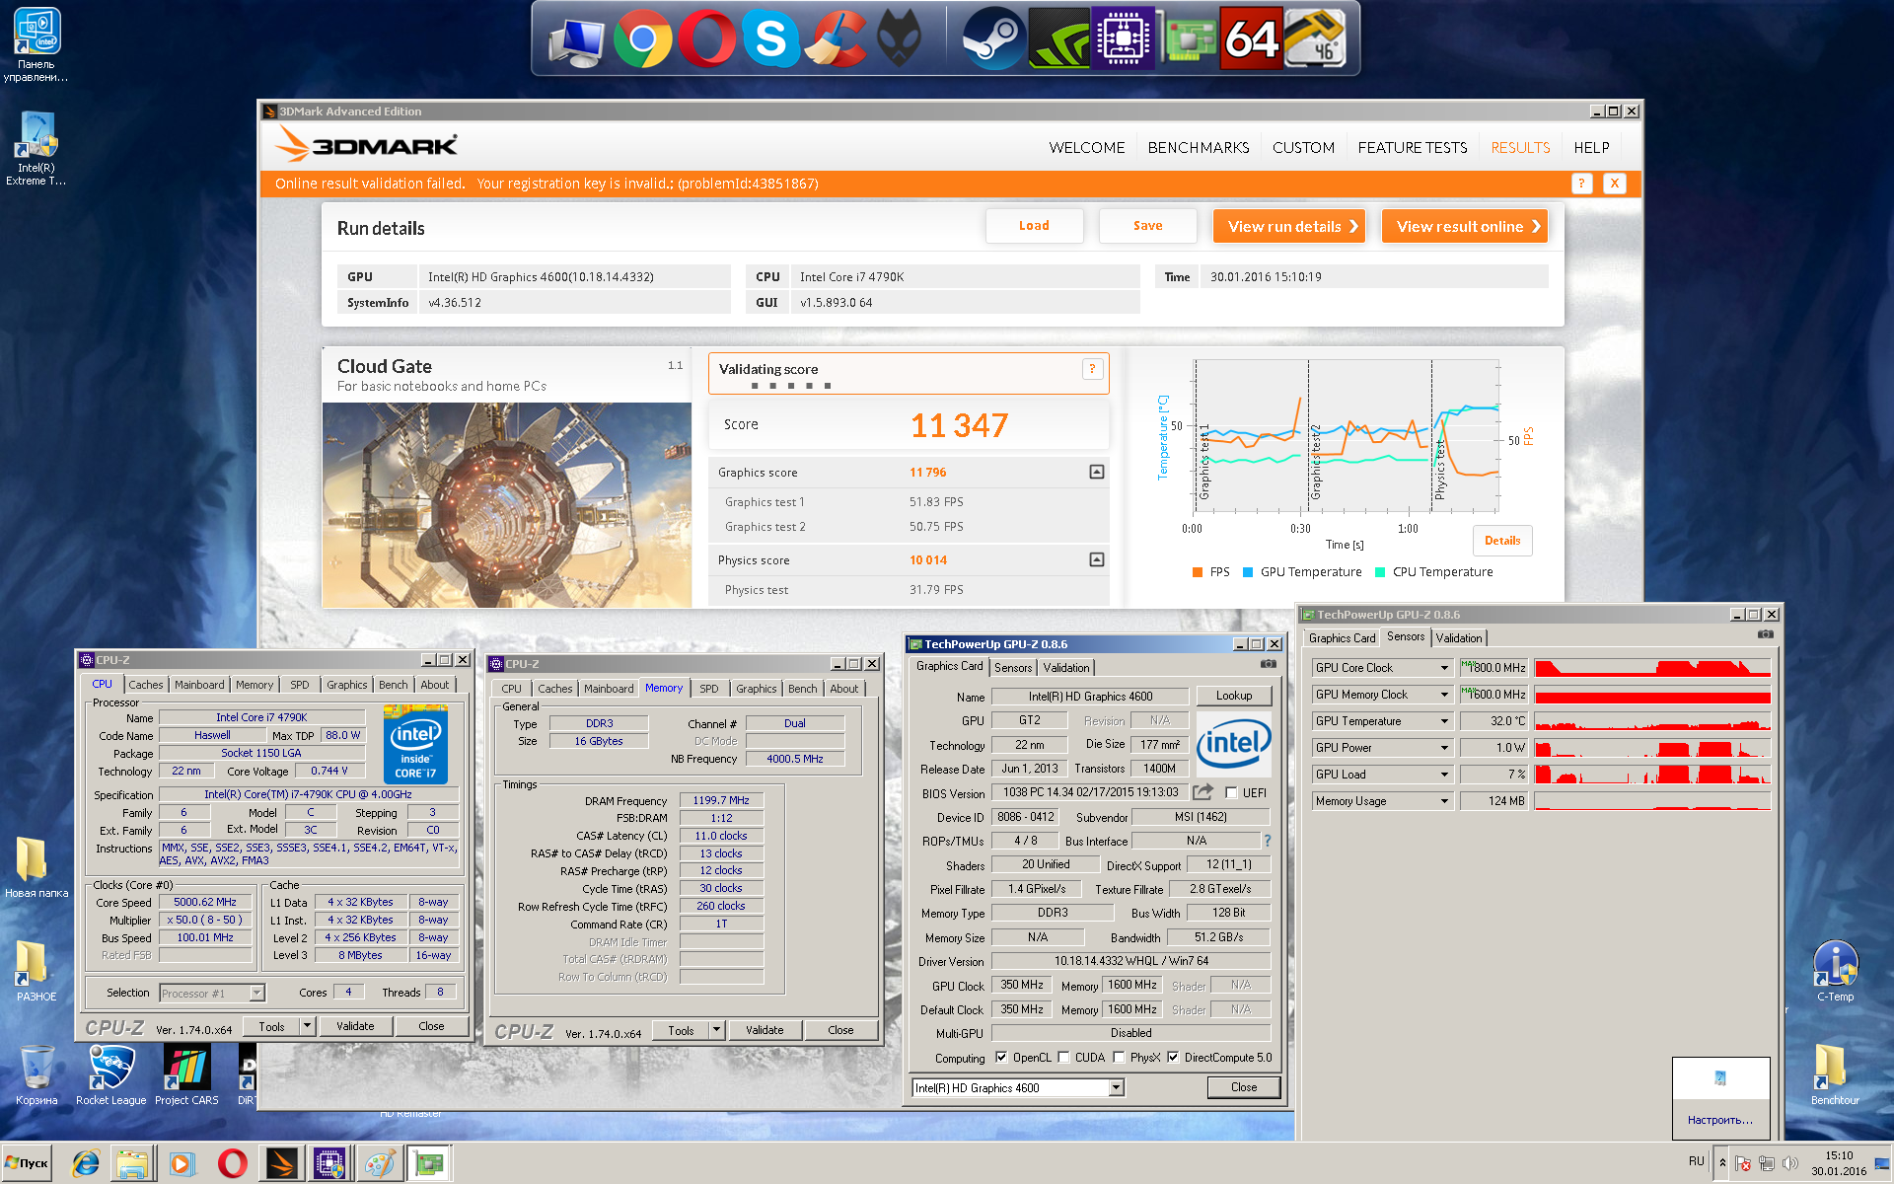Click Lookup button in GPU-Z
The image size is (1894, 1184).
1234,696
